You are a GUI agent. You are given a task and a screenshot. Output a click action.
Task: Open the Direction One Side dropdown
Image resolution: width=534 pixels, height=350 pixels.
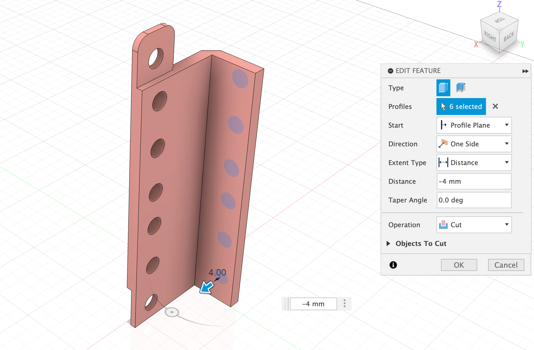[x=474, y=144]
